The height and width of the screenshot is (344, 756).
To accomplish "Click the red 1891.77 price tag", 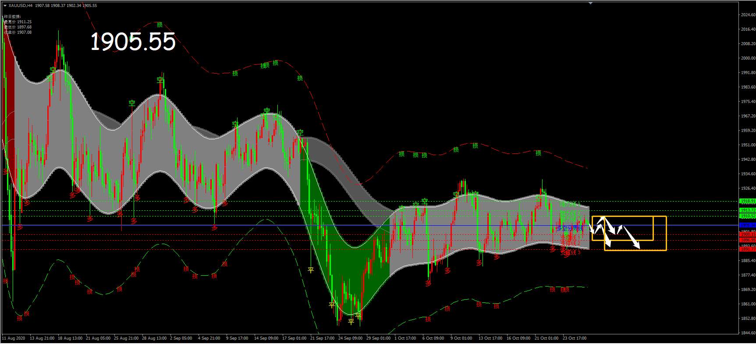I will point(747,249).
